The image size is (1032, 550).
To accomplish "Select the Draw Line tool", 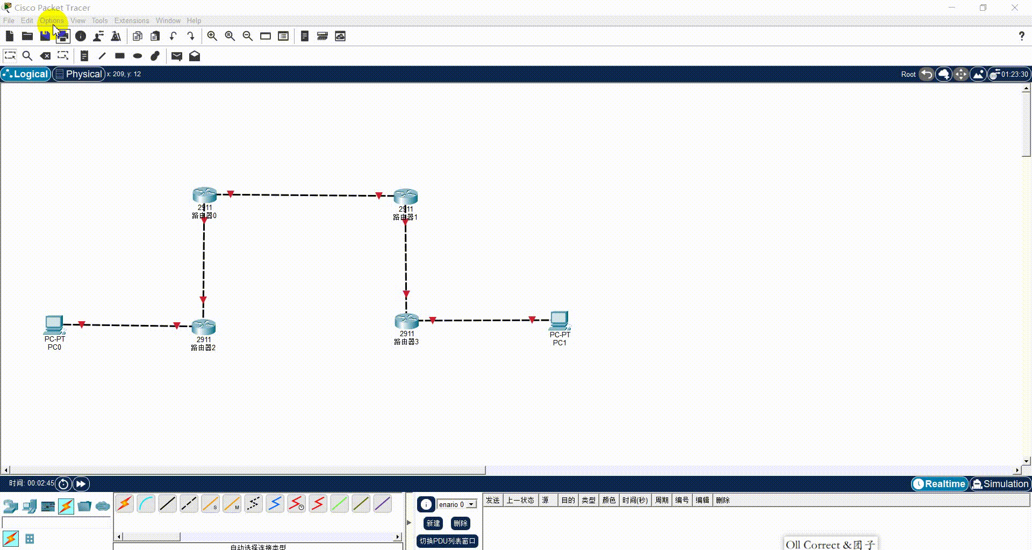I will [102, 55].
